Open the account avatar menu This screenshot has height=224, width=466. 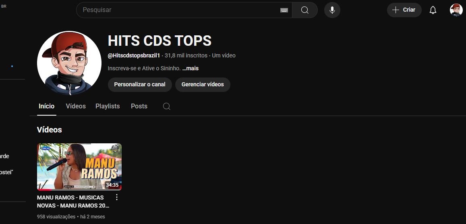tap(456, 10)
